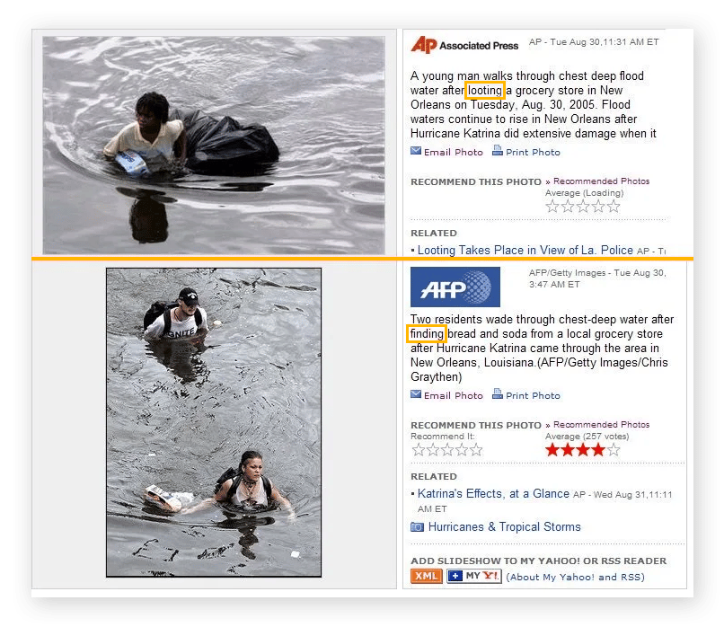The width and height of the screenshot is (724, 627).
Task: Click AFP photo of two residents wading
Action: pos(214,422)
